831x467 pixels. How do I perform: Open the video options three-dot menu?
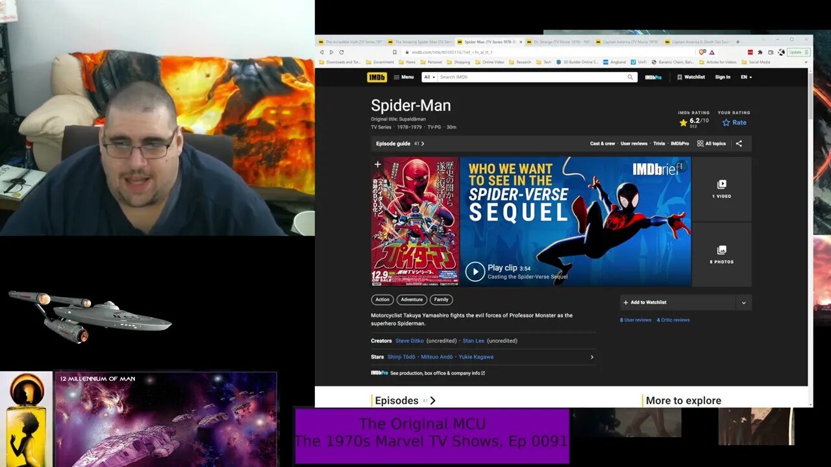pyautogui.click(x=682, y=166)
